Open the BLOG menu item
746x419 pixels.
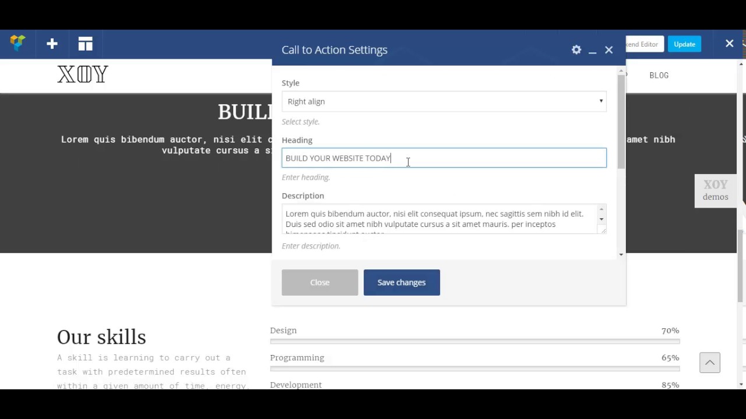click(659, 75)
